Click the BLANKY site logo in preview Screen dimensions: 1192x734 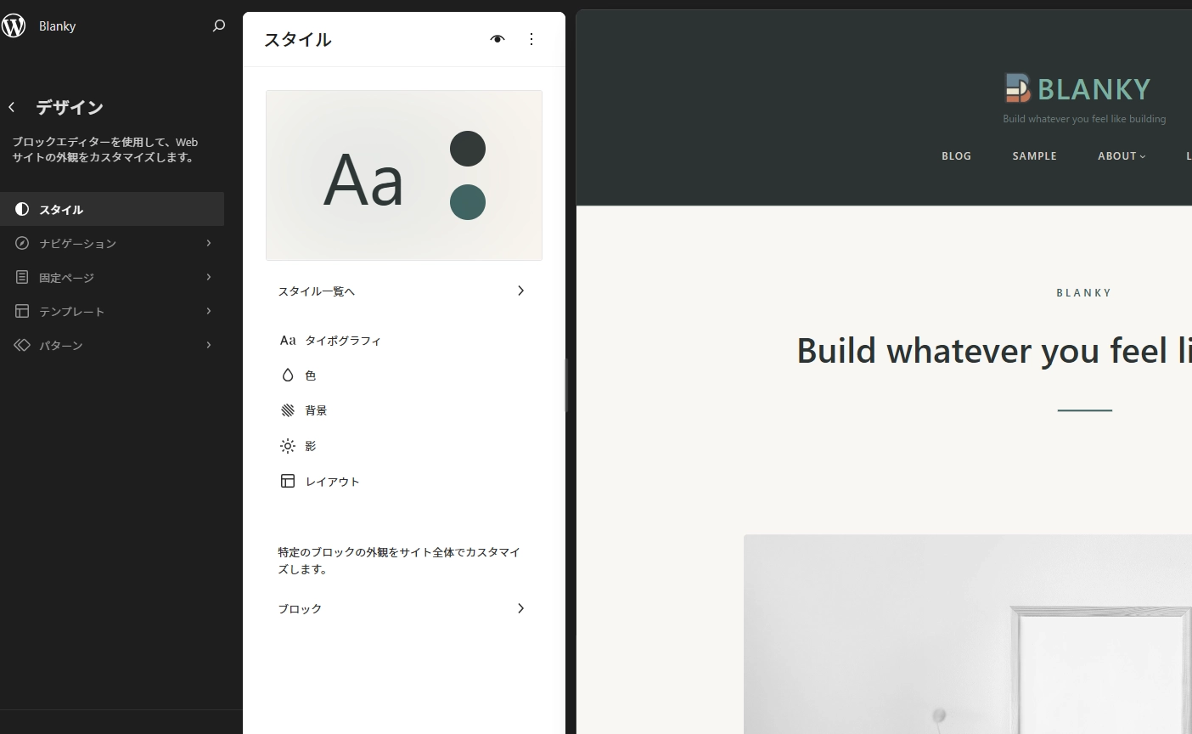coord(1077,88)
